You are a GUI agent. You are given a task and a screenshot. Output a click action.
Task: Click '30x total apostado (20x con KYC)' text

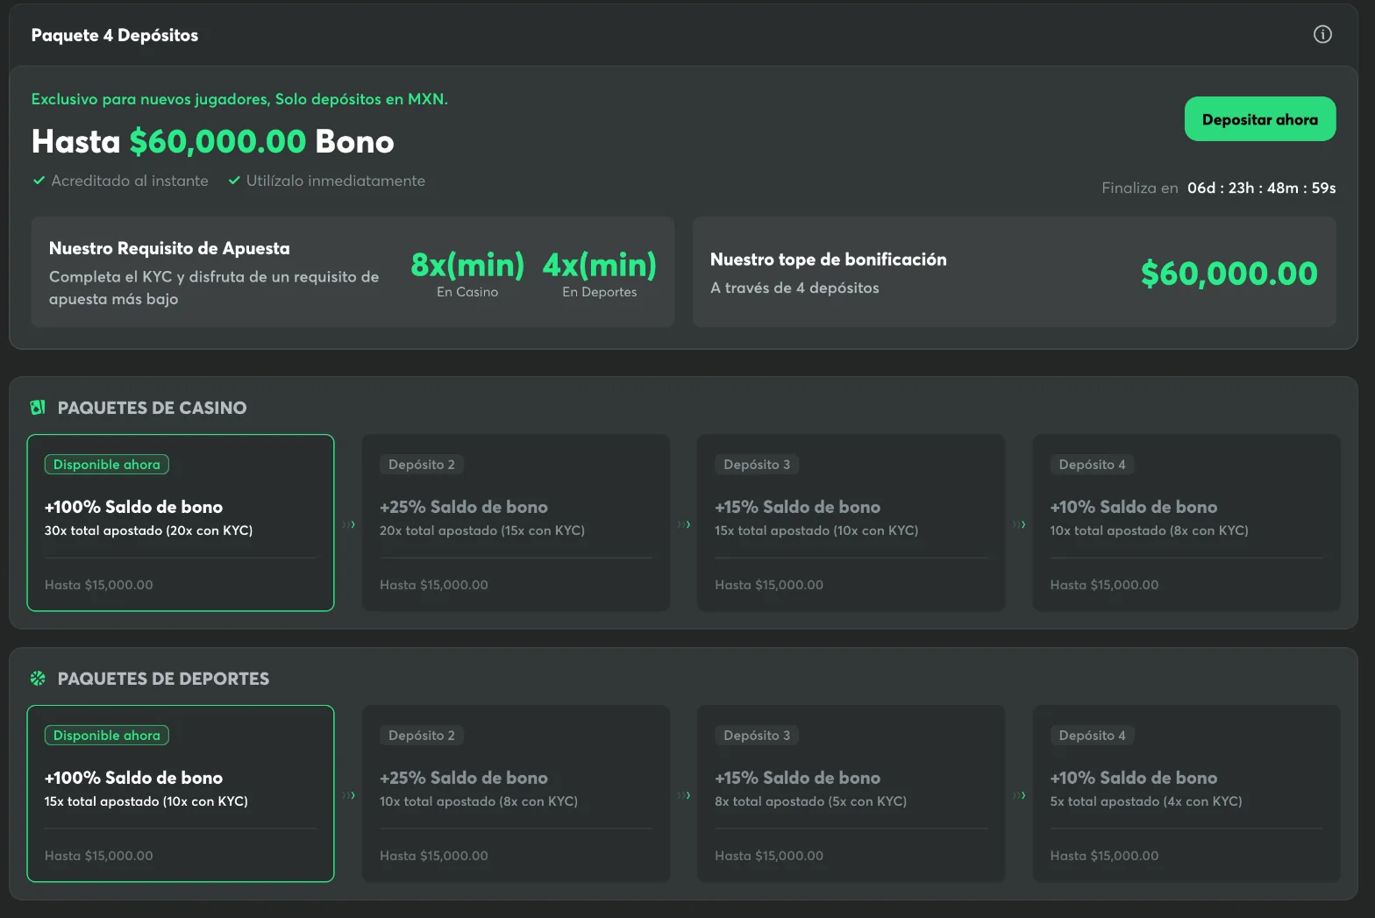click(148, 530)
